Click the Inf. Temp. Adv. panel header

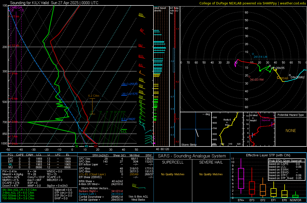click(174, 11)
